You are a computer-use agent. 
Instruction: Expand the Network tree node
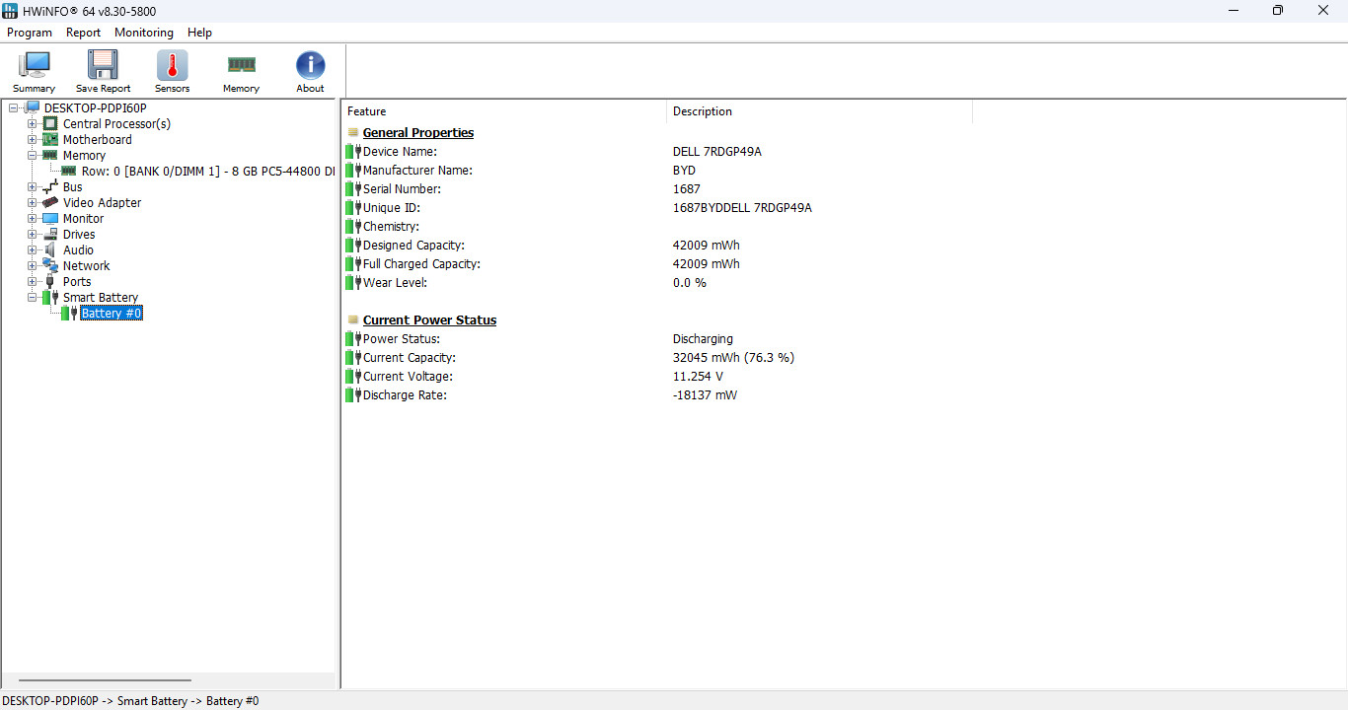33,266
